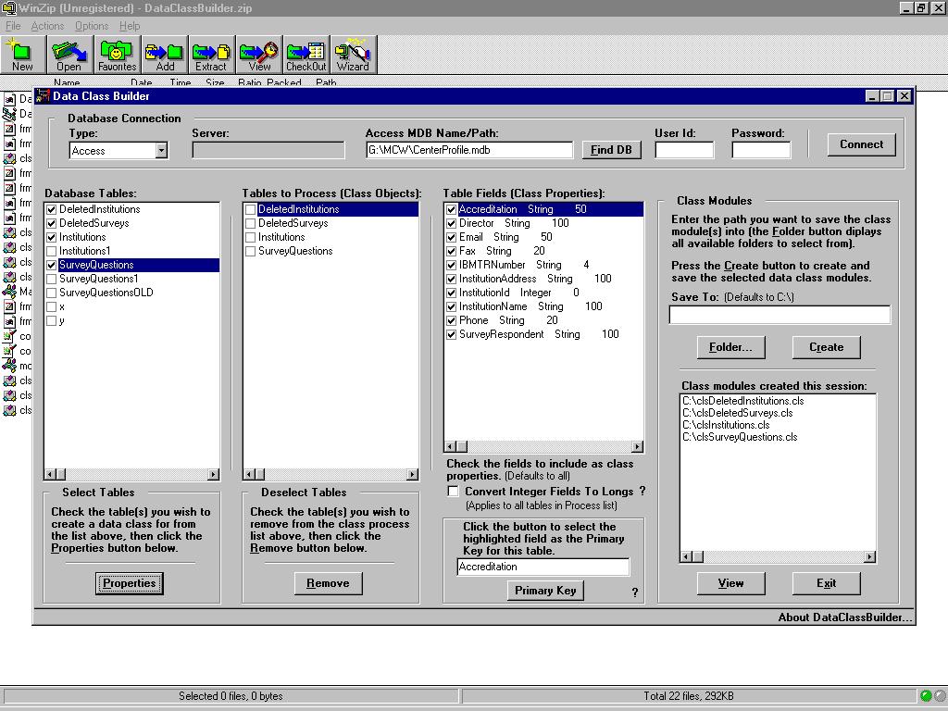The image size is (948, 711).
Task: Expand the database Type dropdown
Action: point(161,150)
